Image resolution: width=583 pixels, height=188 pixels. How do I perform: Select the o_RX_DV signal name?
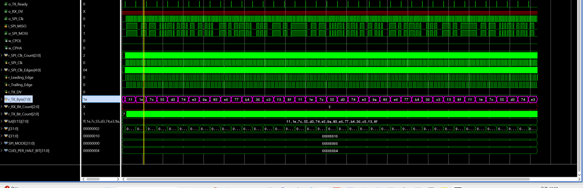16,11
